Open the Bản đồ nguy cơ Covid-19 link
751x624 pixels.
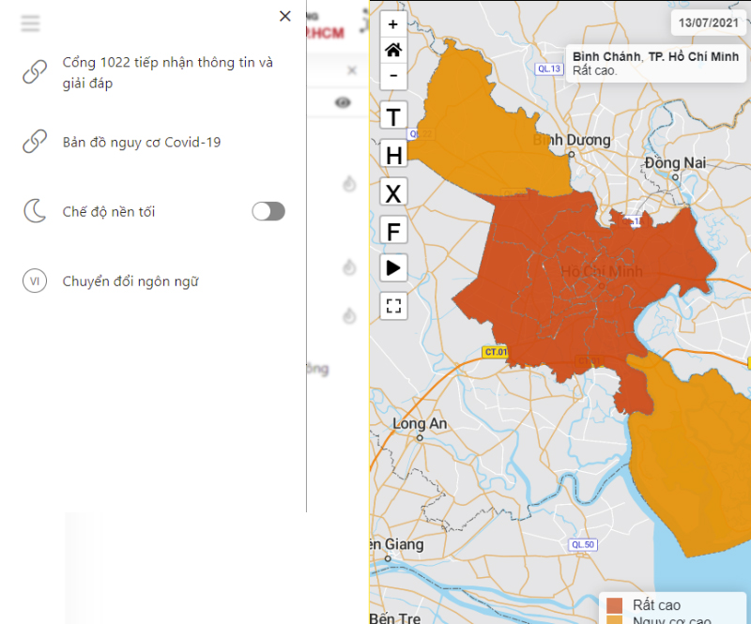[x=143, y=142]
